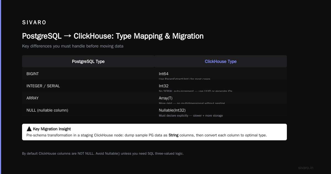Click the NOT NULL default footnote
331x174 pixels.
click(x=103, y=153)
